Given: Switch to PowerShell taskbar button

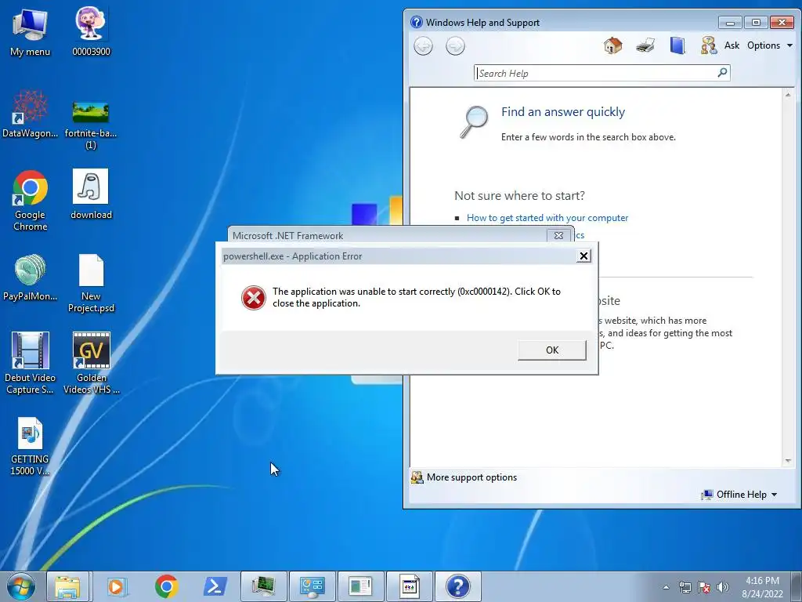Looking at the screenshot, I should 215,586.
